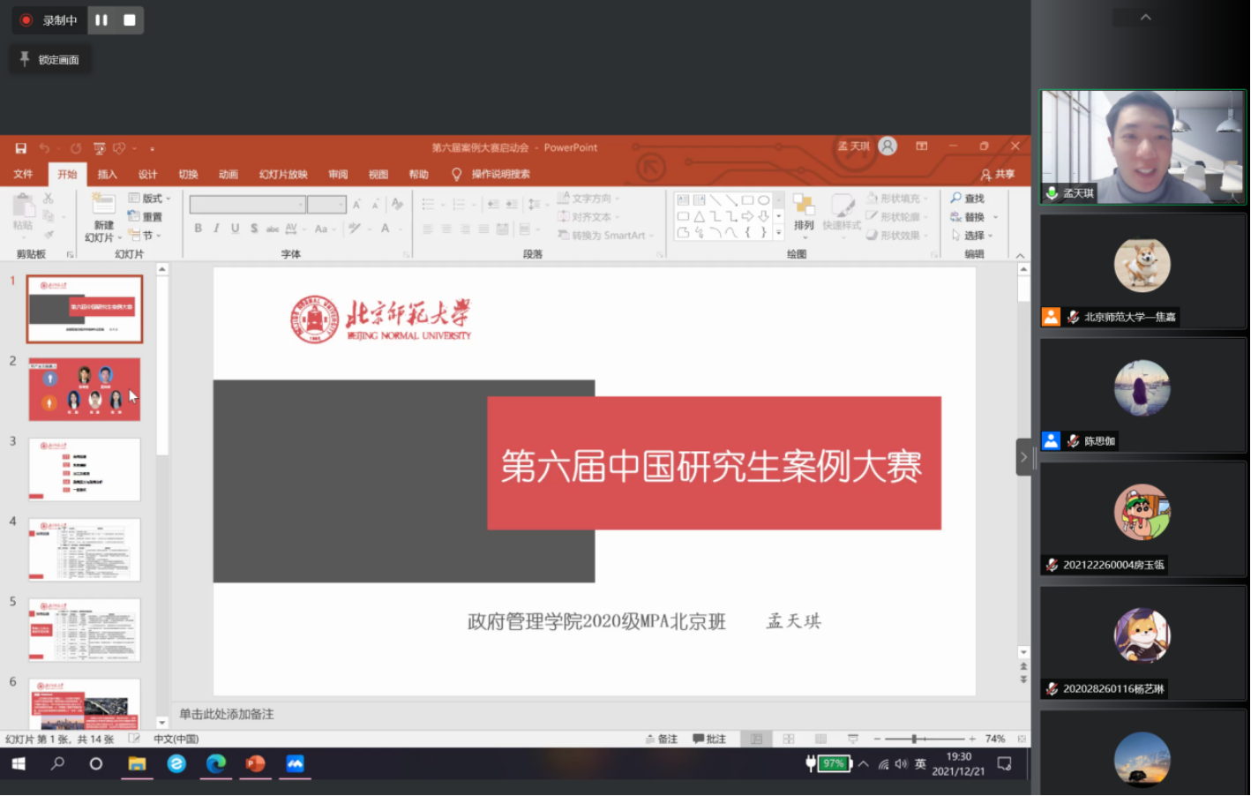
Task: Show hidden tray icons with the chevron
Action: [x=863, y=764]
